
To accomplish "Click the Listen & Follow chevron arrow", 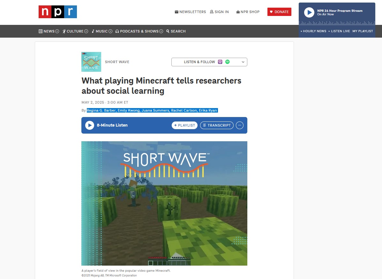I will [x=243, y=62].
